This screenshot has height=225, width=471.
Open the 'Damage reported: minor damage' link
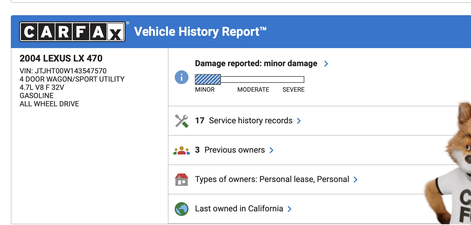coord(256,64)
